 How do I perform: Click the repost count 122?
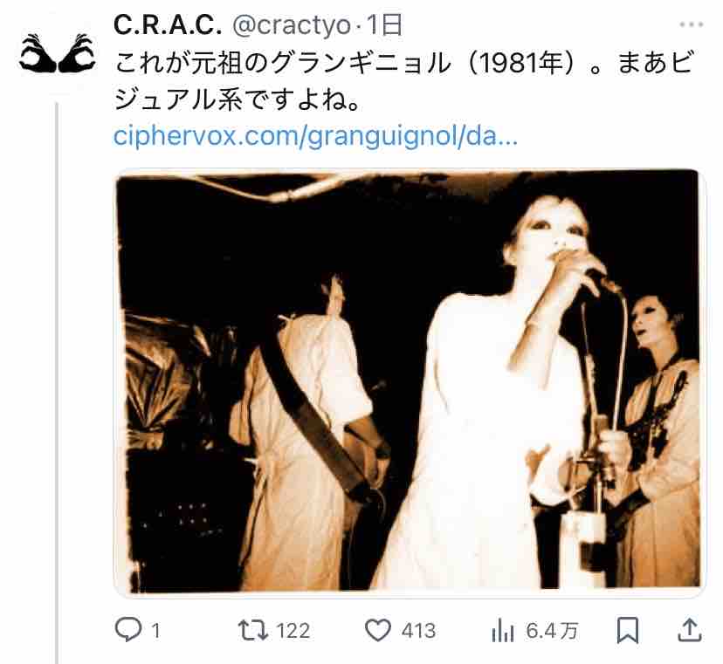(x=293, y=631)
